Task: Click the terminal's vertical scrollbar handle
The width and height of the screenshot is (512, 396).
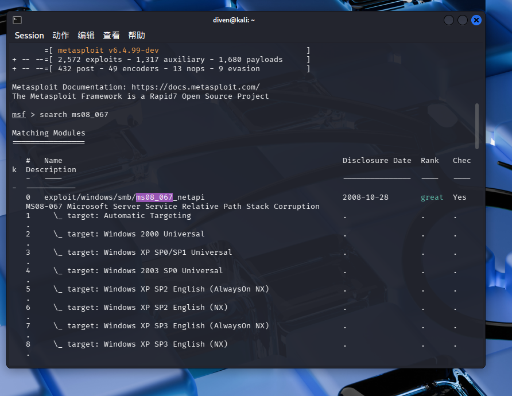Action: pos(476,126)
